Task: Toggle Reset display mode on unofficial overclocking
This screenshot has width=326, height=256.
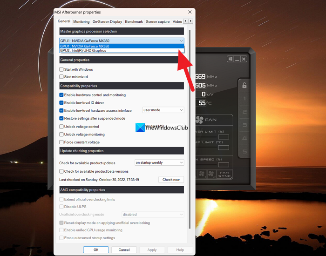Action: pos(61,223)
